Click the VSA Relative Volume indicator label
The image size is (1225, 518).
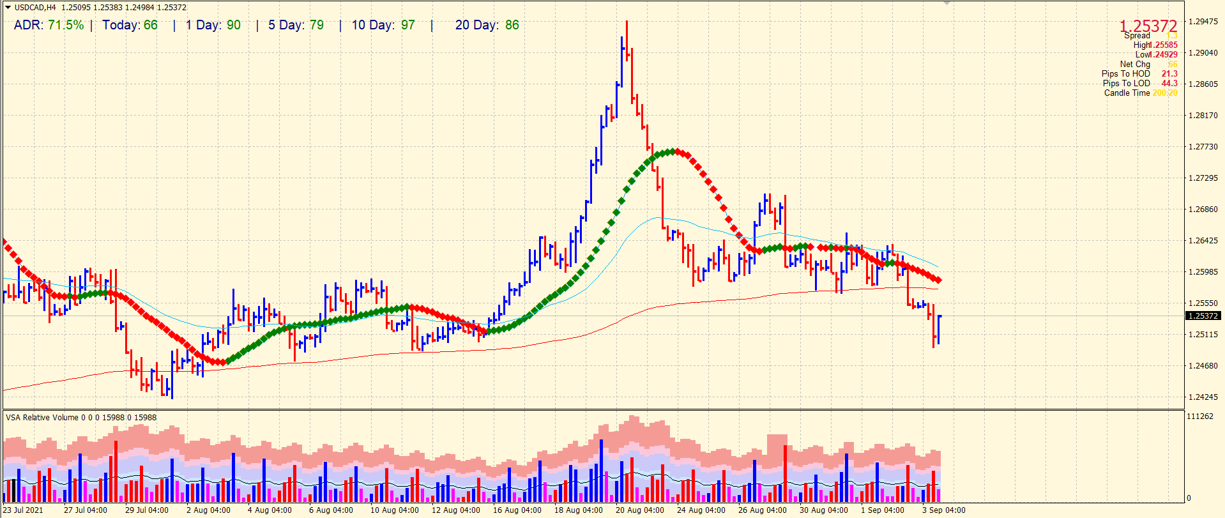pos(81,418)
